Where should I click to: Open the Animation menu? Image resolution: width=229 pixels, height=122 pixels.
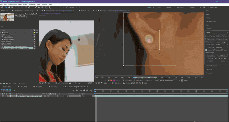coord(32,5)
